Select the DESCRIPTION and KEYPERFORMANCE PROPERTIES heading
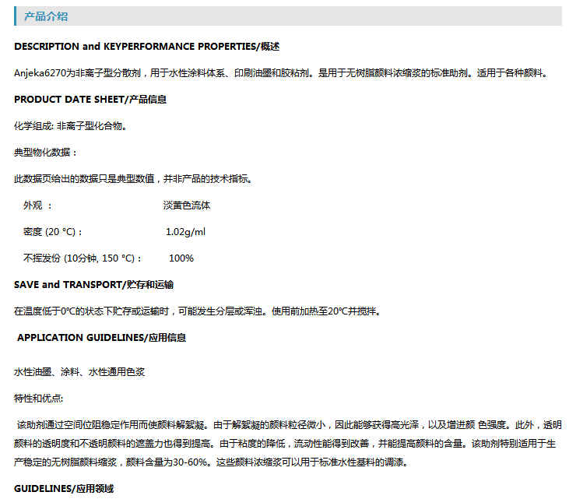Viewport: 576px width, 499px height. 146,46
